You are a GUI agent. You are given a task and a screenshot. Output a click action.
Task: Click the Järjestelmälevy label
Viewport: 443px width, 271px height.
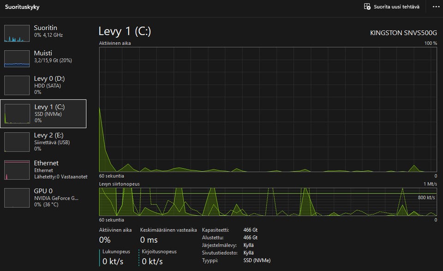[219, 245]
